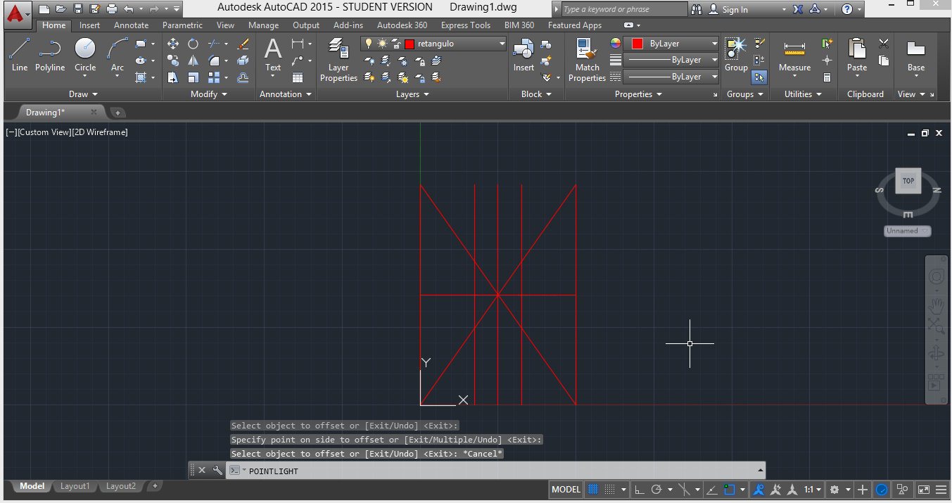Switch to Layout1 tab
This screenshot has width=952, height=503.
(75, 486)
